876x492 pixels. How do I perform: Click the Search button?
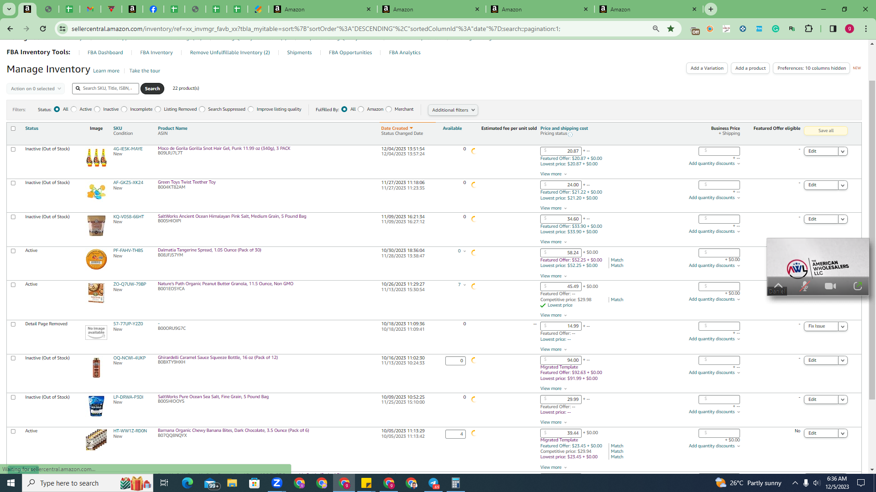(152, 88)
